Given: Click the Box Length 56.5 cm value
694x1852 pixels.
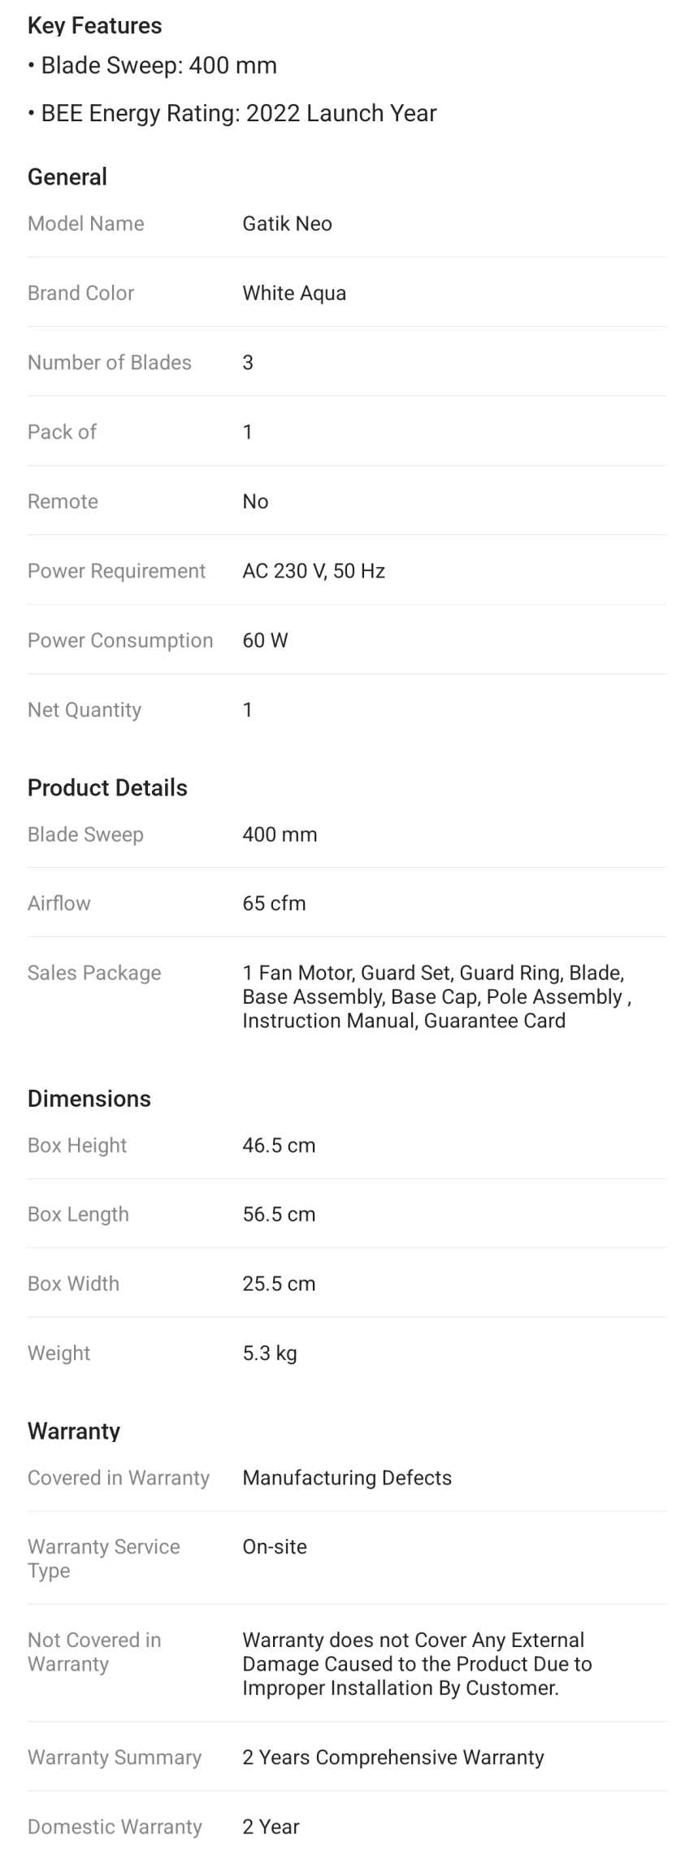Looking at the screenshot, I should coord(279,1214).
